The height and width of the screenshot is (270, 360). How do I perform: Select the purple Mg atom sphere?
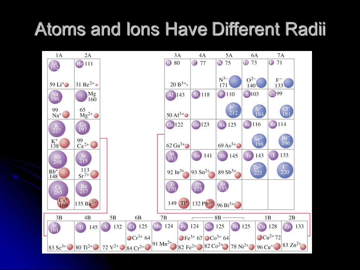point(81,96)
